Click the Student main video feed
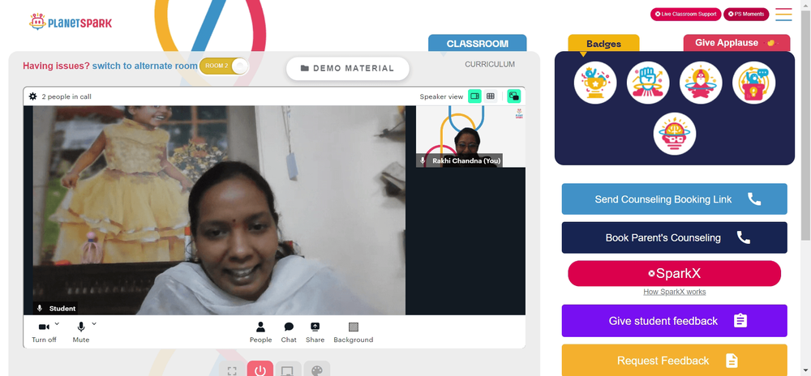Screen dimensions: 811x376 219,210
